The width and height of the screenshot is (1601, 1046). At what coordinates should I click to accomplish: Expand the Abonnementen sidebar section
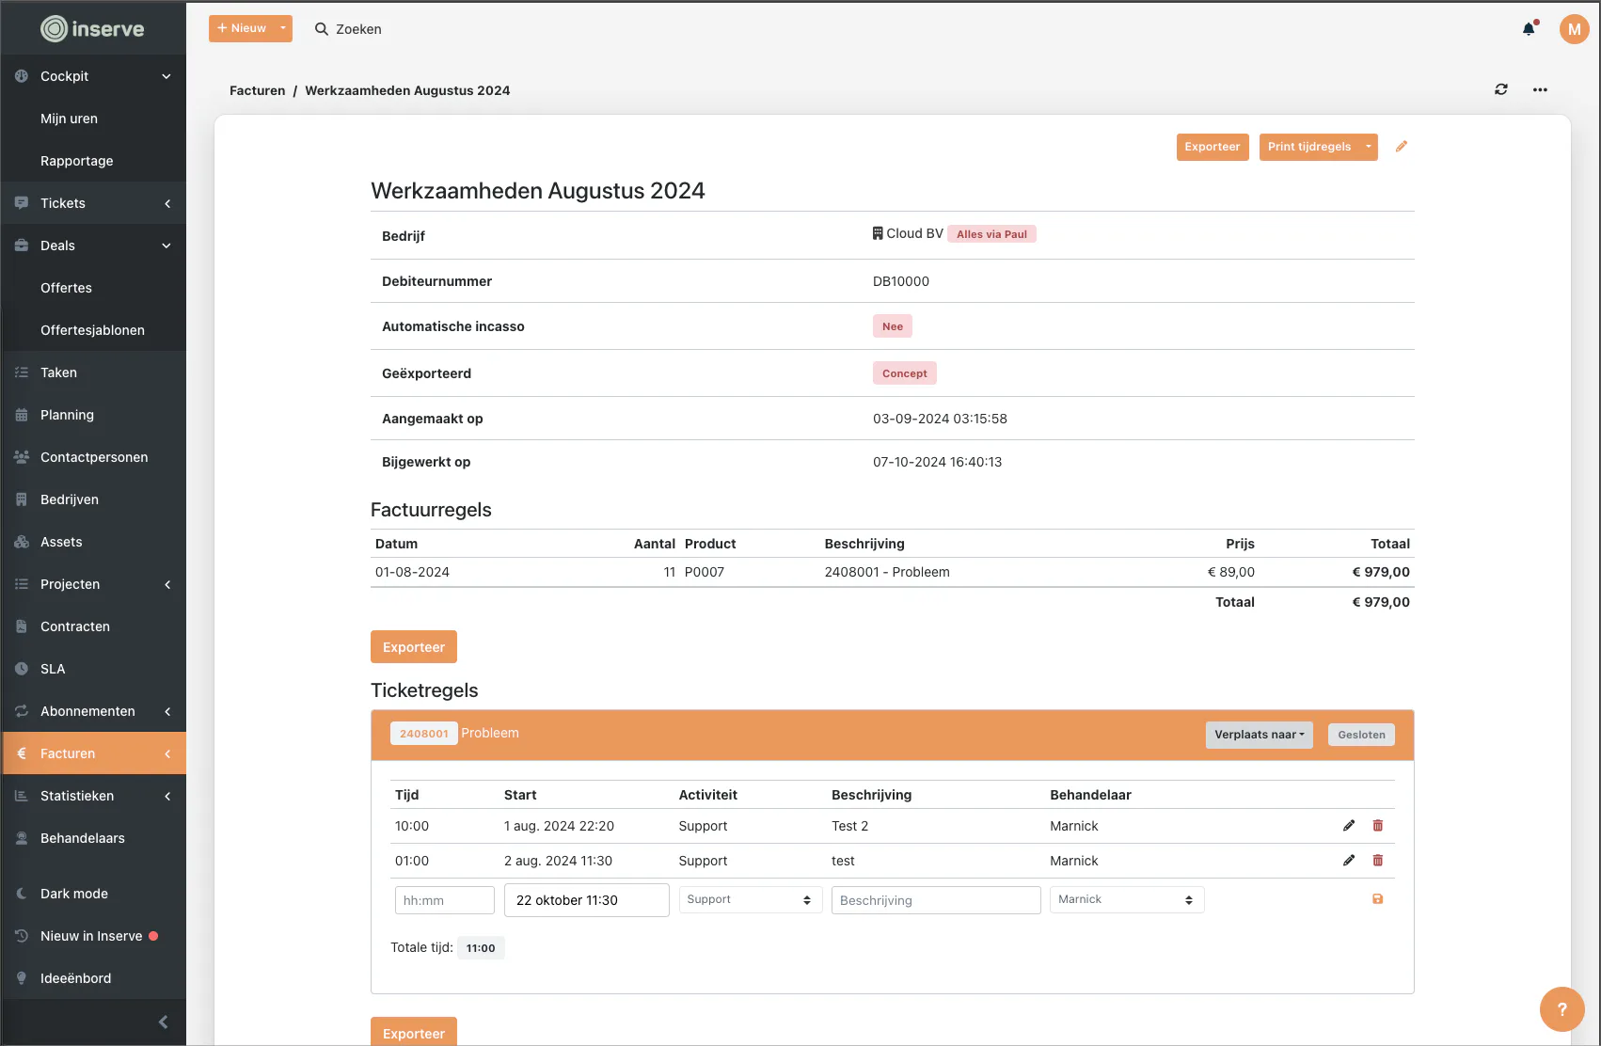(93, 711)
